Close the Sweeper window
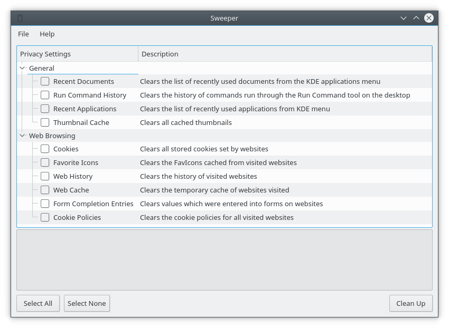 (429, 18)
